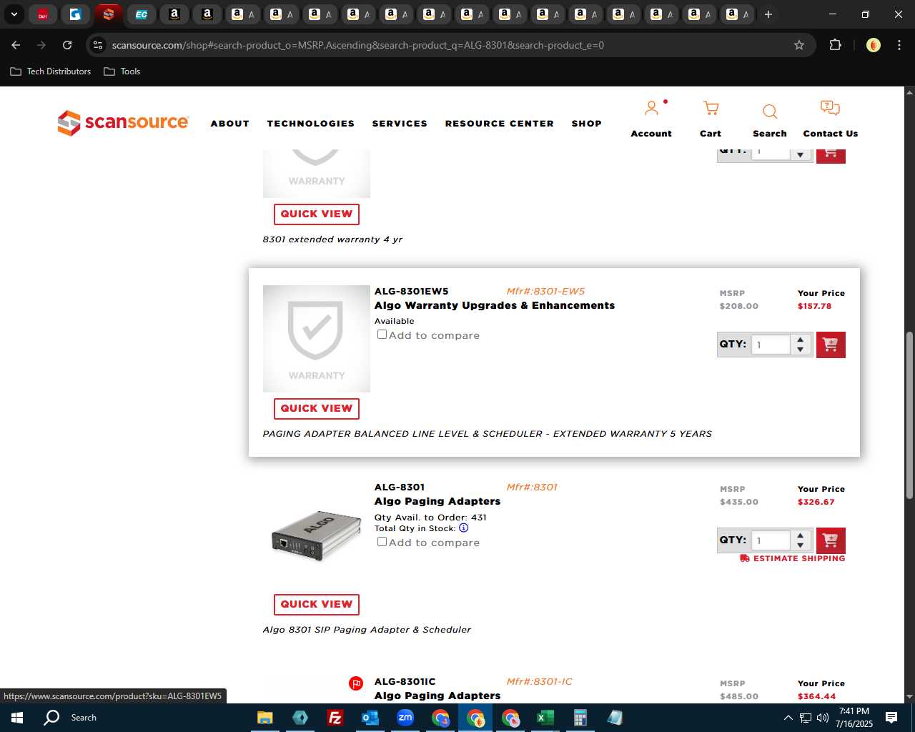Open the Tech Distributors bookmarks folder
The height and width of the screenshot is (732, 915).
pyautogui.click(x=51, y=71)
